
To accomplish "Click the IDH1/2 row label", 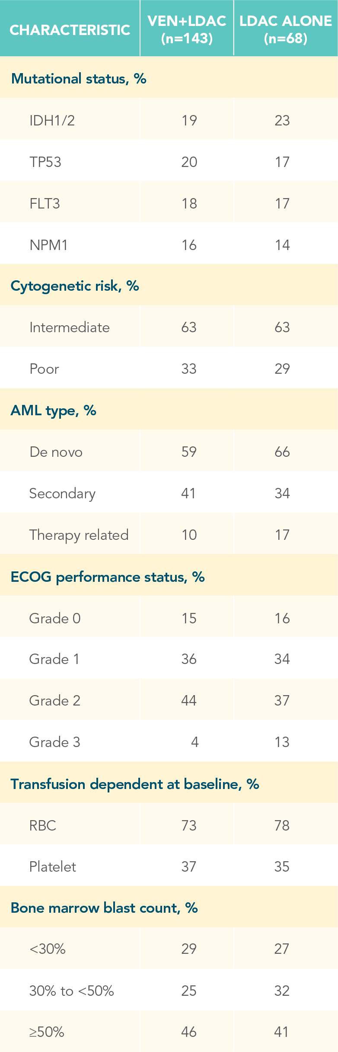I will [52, 120].
